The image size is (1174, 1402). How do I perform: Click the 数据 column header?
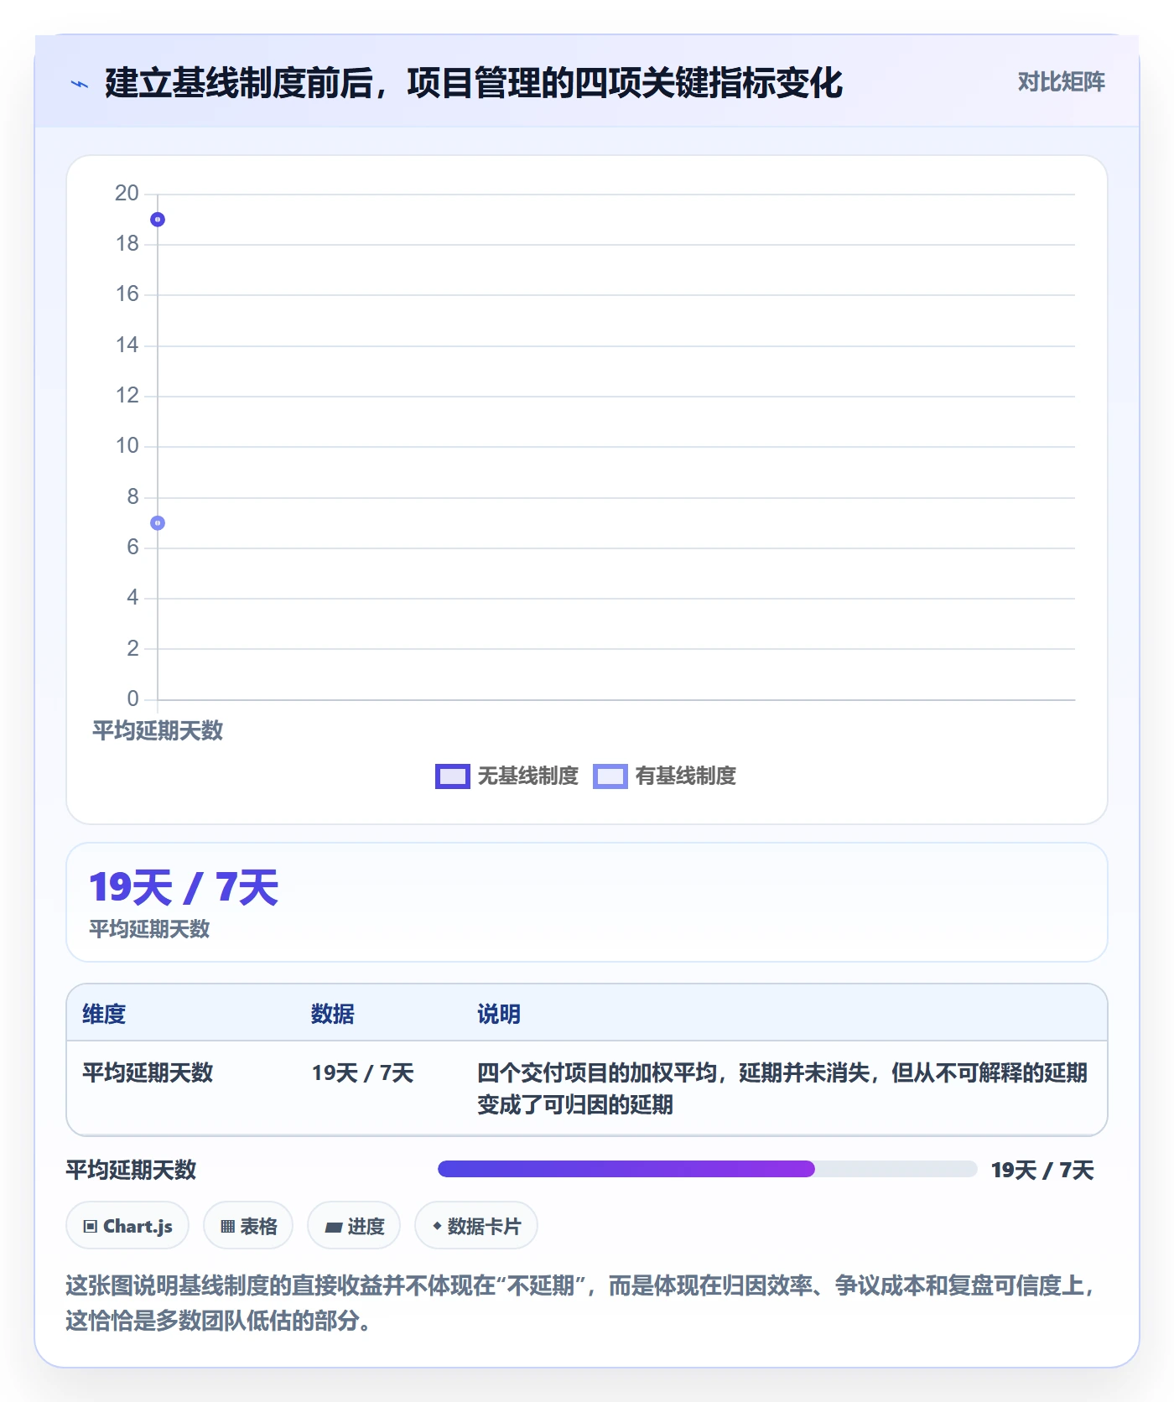pos(333,1014)
